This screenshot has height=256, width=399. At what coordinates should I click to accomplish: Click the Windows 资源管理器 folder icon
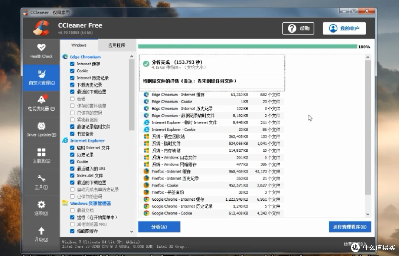(x=65, y=203)
